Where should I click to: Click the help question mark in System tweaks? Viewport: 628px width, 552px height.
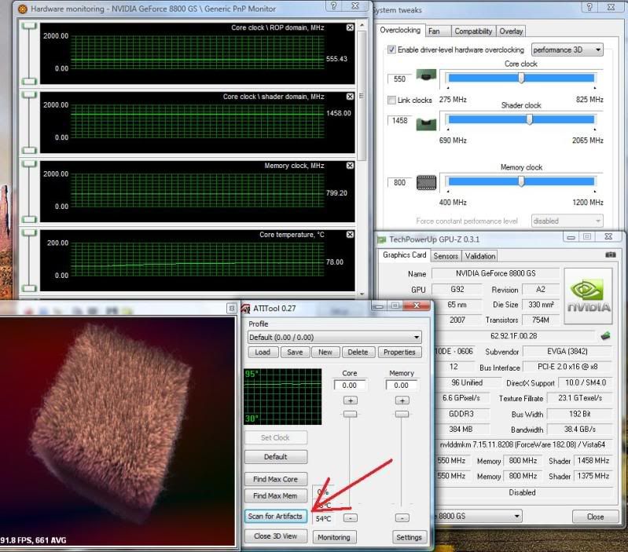coord(589,7)
